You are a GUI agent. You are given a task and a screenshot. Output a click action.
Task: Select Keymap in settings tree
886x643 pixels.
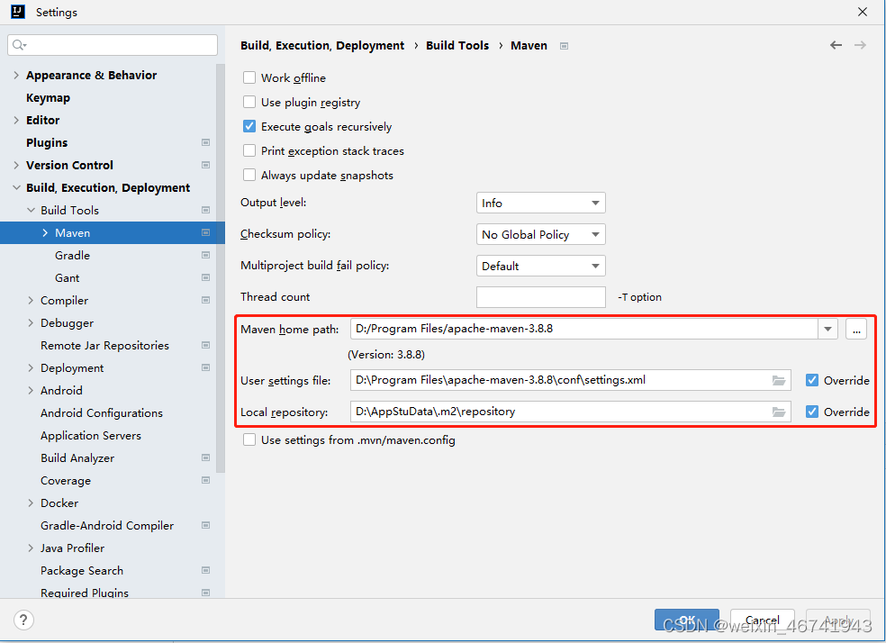pyautogui.click(x=48, y=98)
